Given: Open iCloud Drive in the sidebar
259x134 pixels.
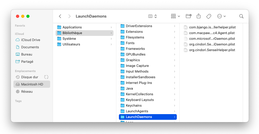Looking at the screenshot, I should click(x=31, y=40).
